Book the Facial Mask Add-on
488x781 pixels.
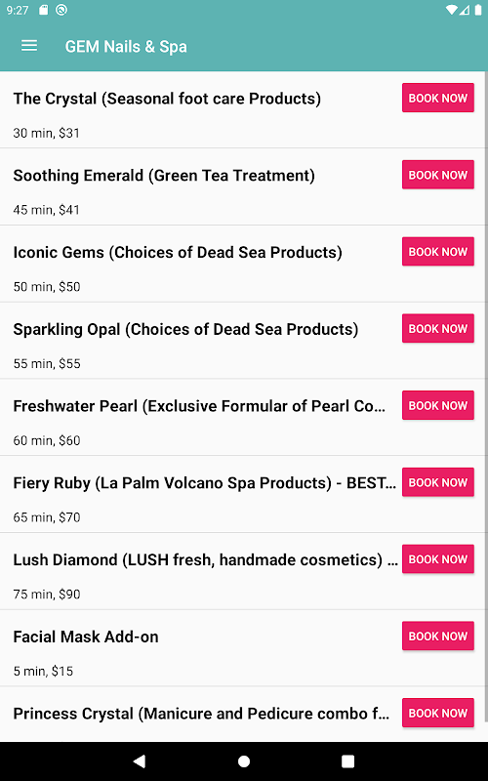tap(438, 637)
